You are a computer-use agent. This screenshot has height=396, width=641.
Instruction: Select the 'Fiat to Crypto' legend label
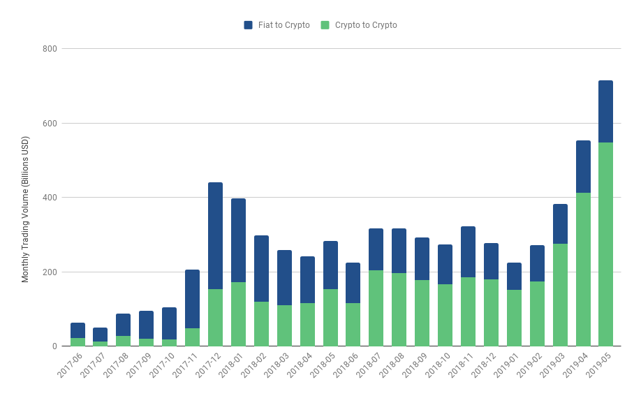coord(283,25)
